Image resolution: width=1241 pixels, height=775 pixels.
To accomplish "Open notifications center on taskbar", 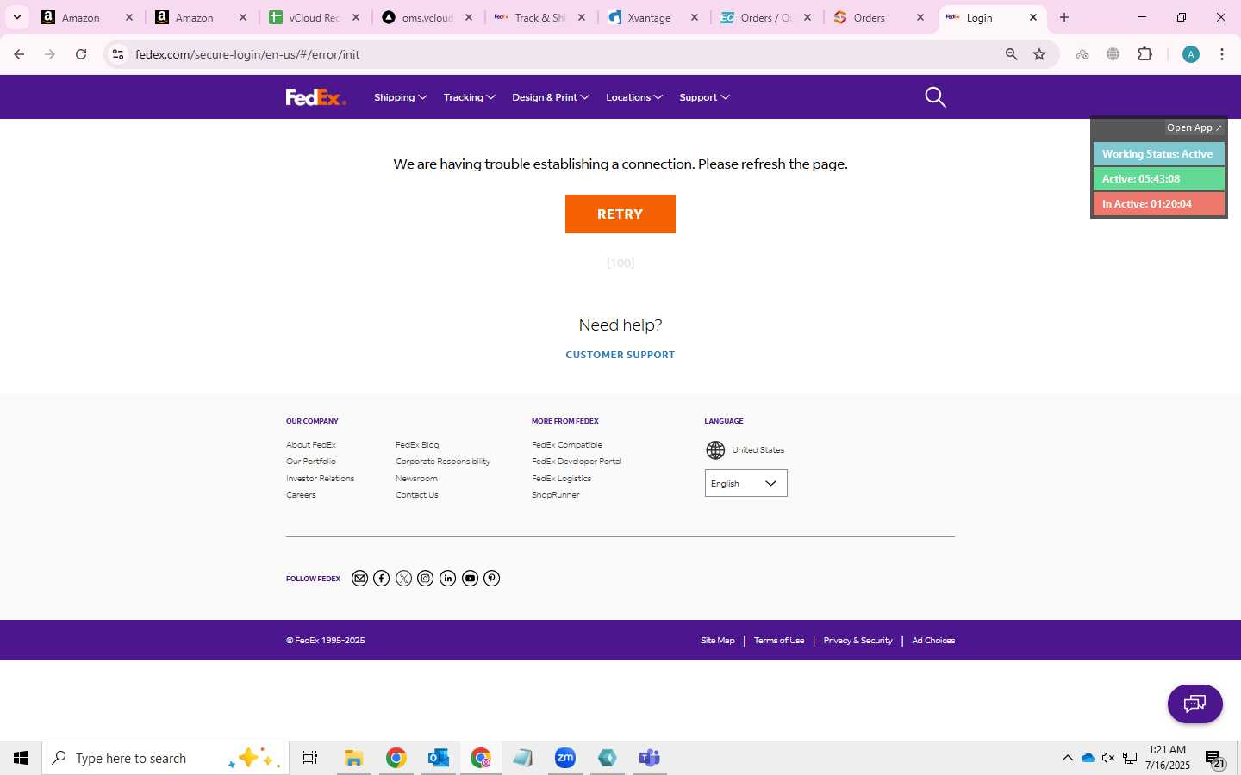I will point(1215,759).
